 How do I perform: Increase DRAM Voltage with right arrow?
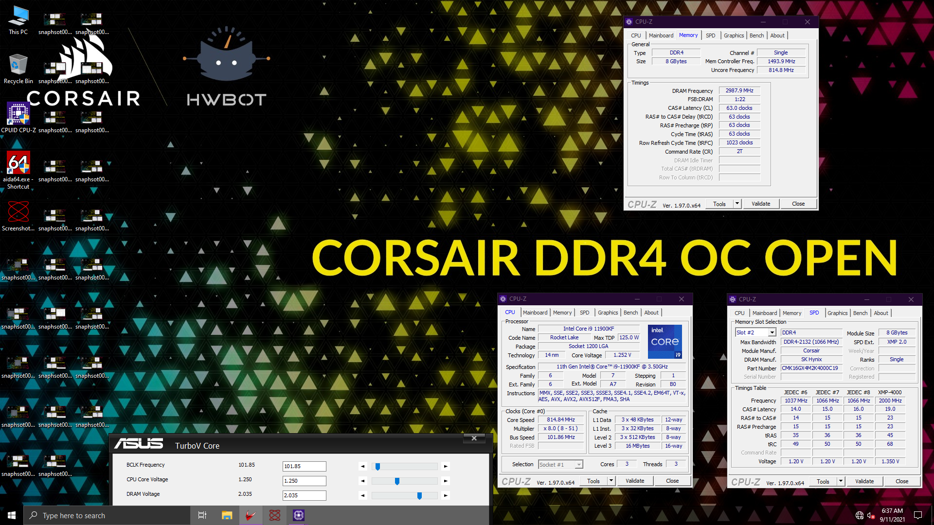click(x=446, y=495)
